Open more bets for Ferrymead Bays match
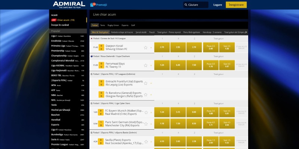 (x=241, y=65)
